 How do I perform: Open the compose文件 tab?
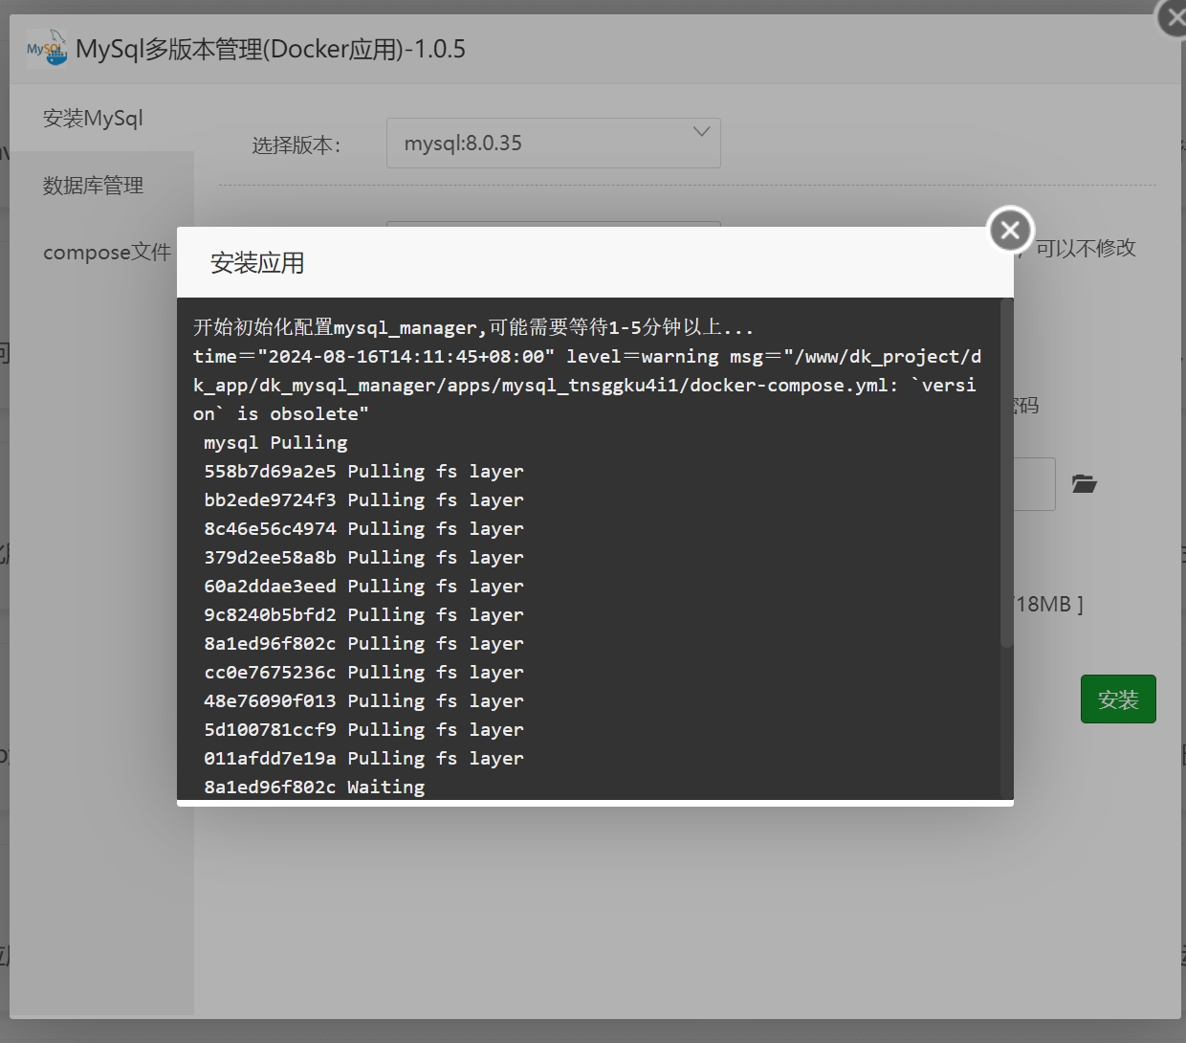click(106, 252)
